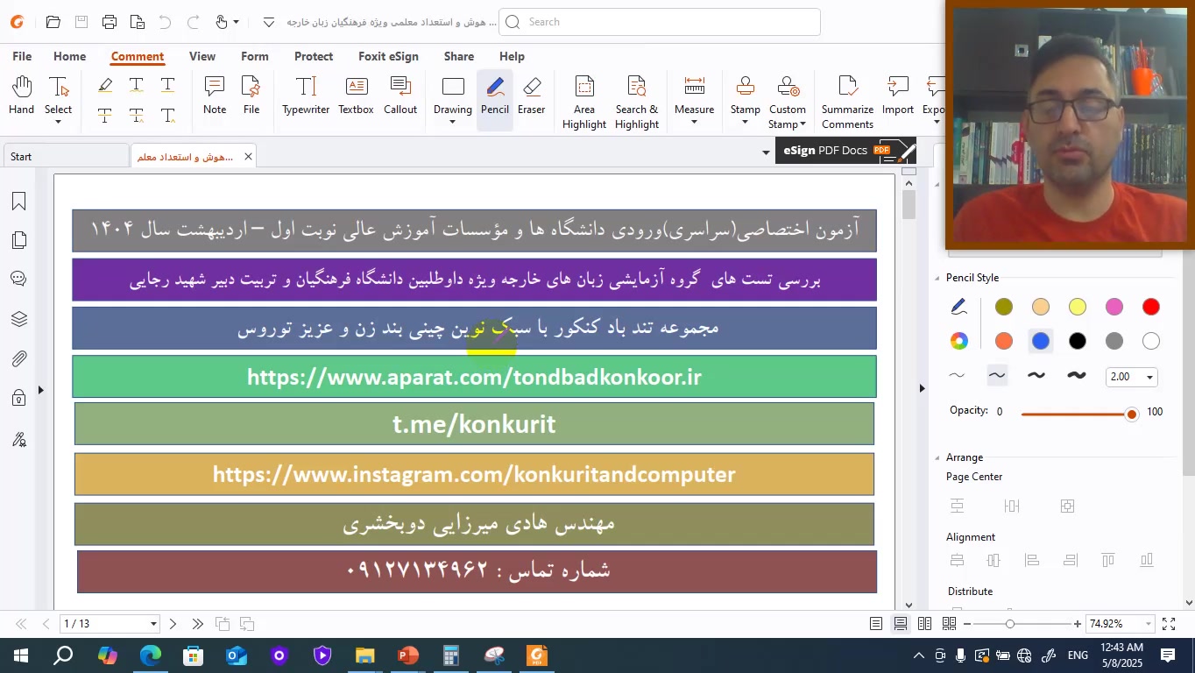Print the document using the printer icon
Screen dimensions: 1195x673
[109, 22]
